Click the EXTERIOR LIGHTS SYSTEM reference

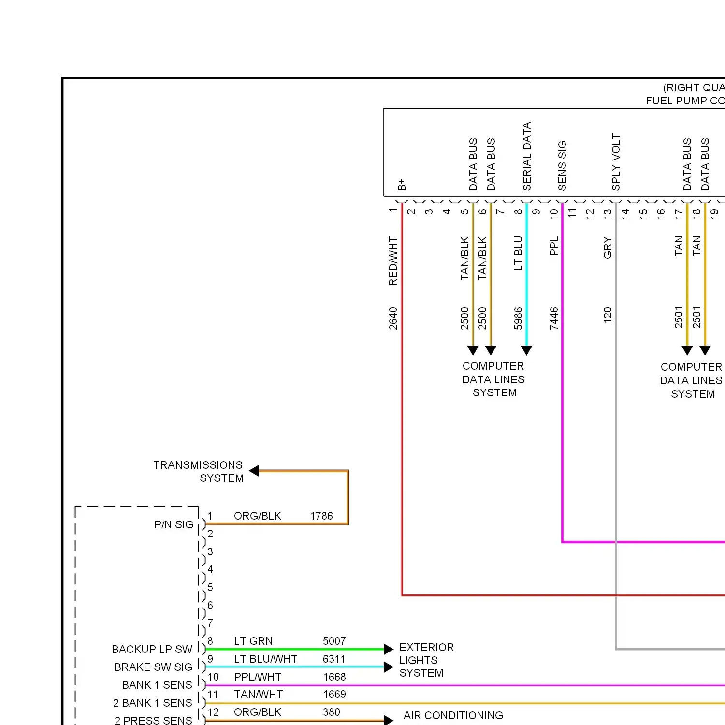426,660
